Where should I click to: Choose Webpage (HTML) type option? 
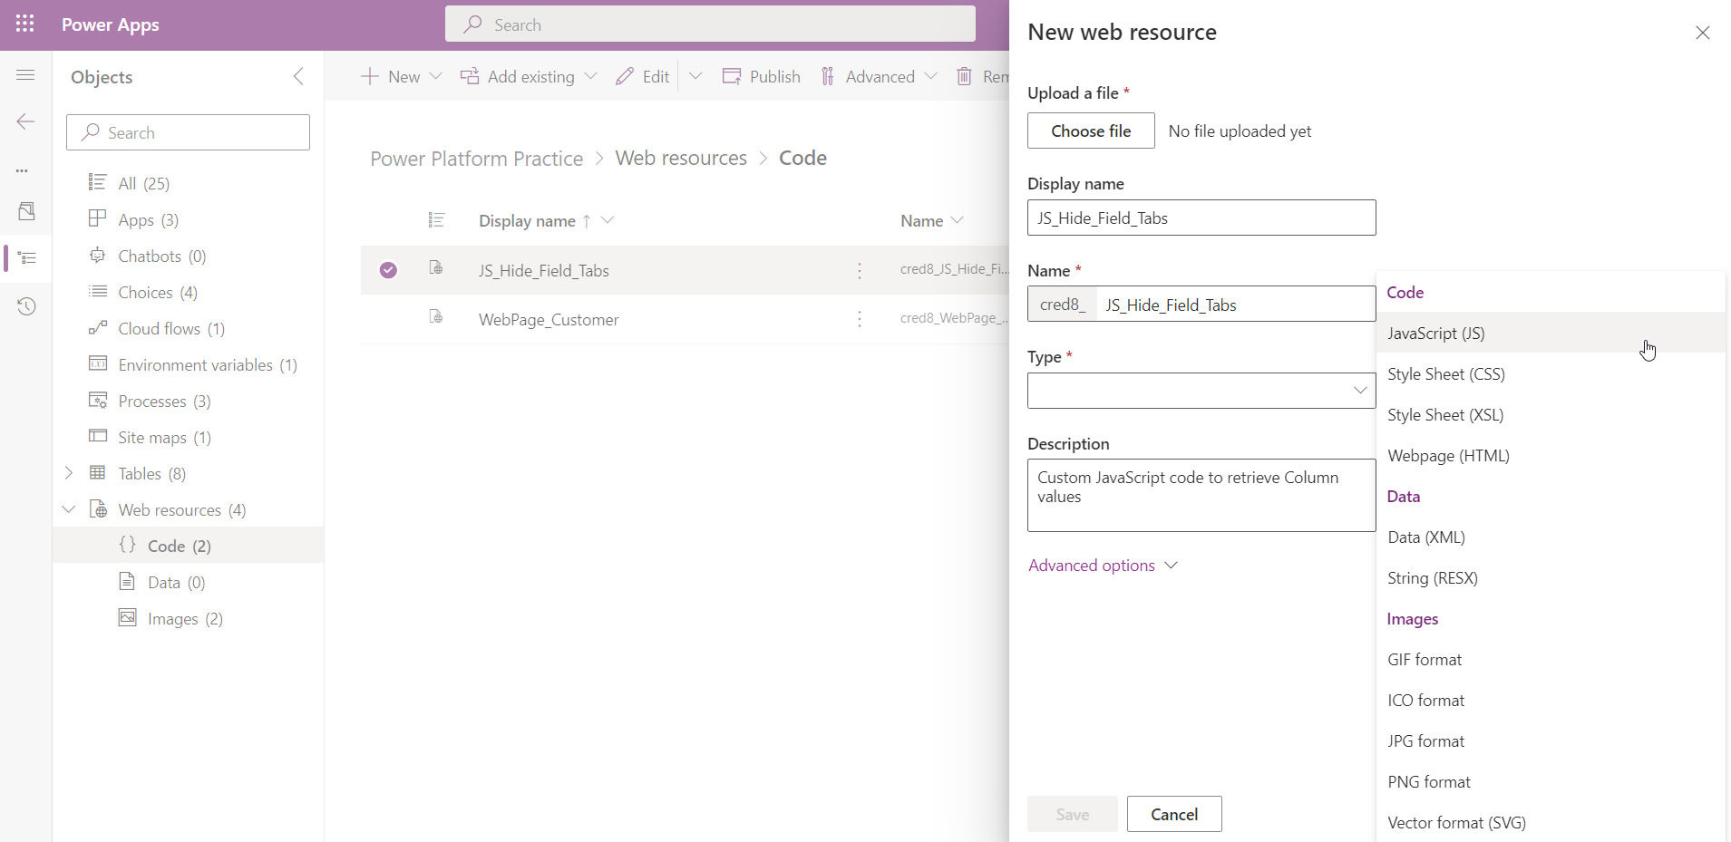[1448, 456]
